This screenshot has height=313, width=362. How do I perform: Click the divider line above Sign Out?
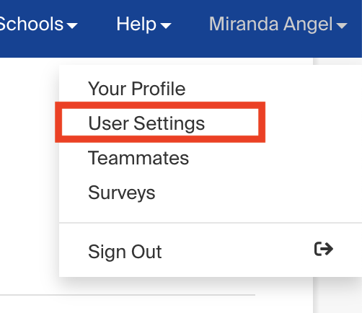coord(211,223)
